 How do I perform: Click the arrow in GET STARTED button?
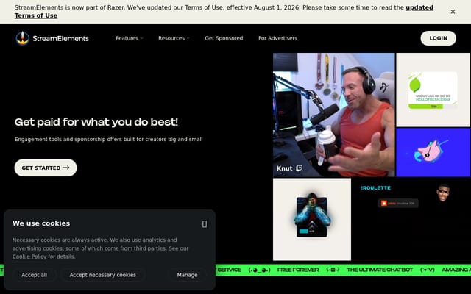click(65, 168)
